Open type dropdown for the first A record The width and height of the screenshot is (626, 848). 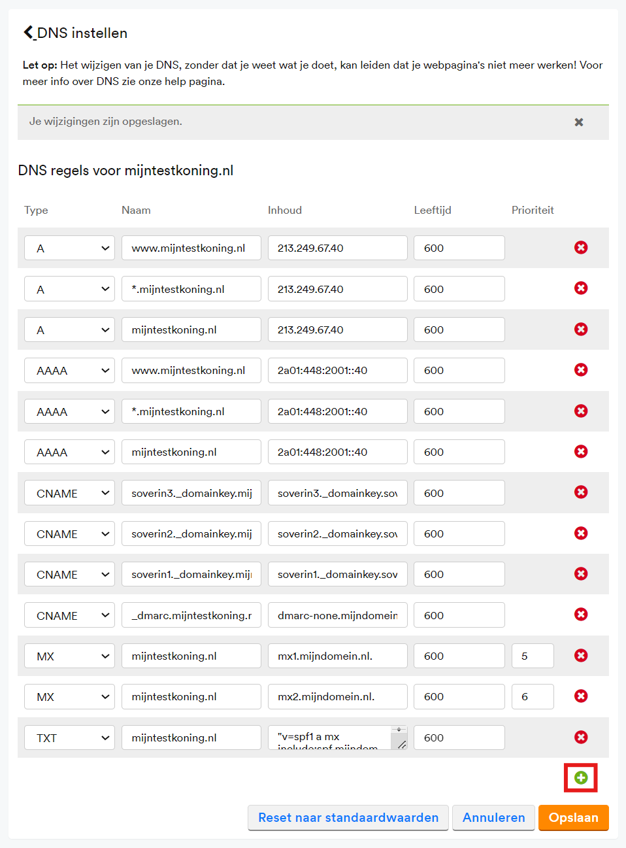69,248
